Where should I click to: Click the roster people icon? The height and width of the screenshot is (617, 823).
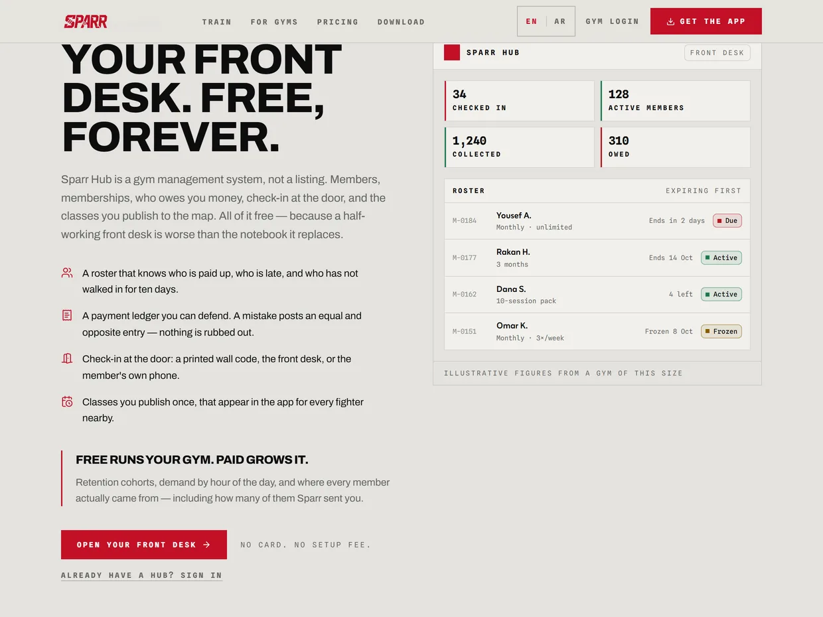tap(67, 273)
